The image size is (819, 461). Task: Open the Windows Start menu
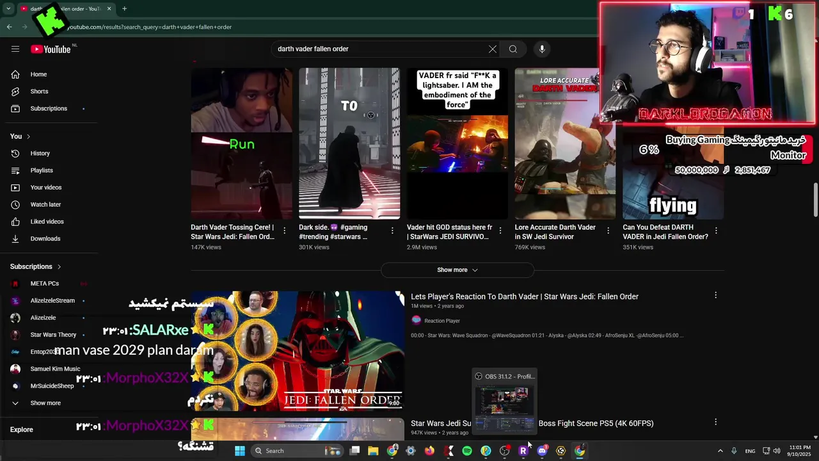pos(240,451)
